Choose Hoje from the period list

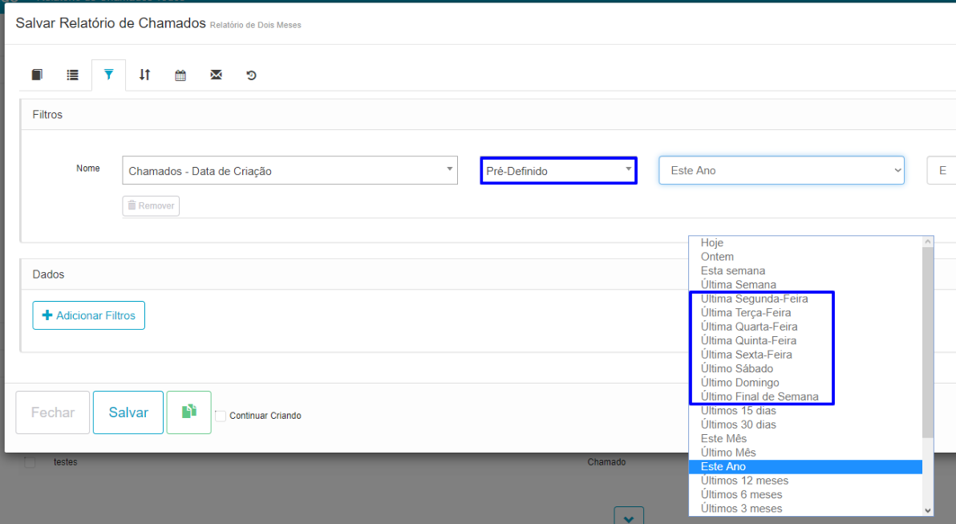711,243
